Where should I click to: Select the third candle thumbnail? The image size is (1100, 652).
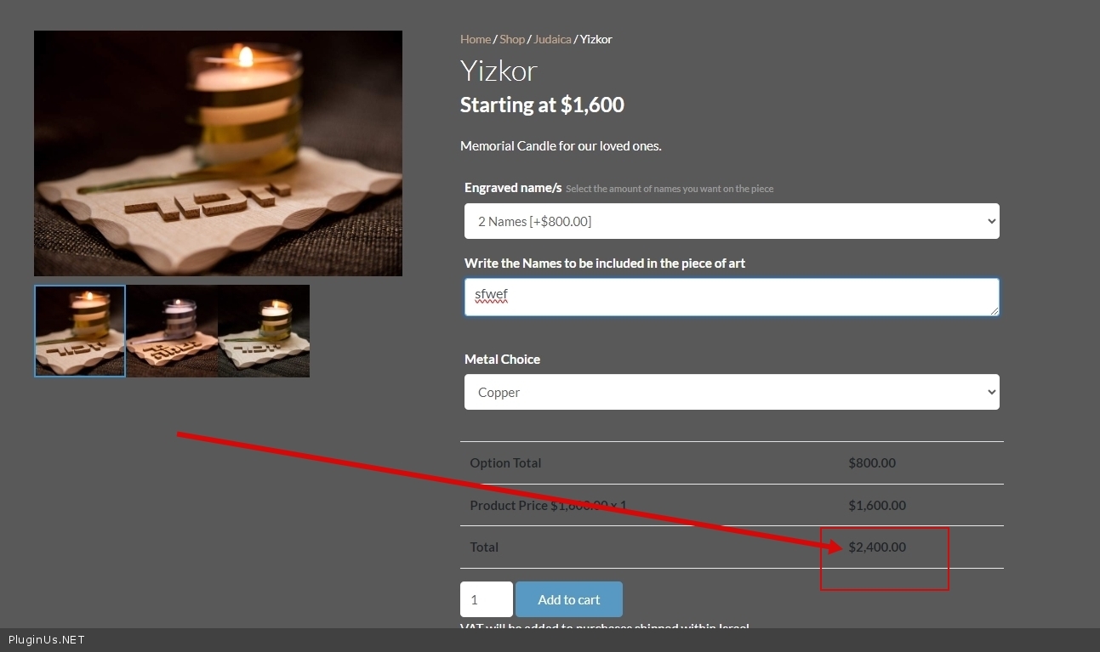264,331
